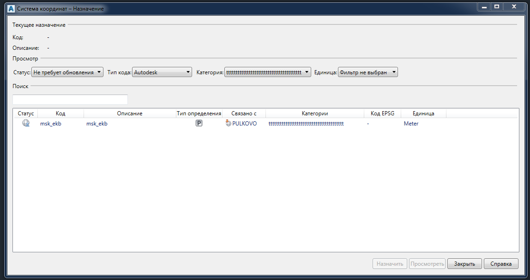Sort by the Единица column header
This screenshot has width=530, height=280.
423,113
